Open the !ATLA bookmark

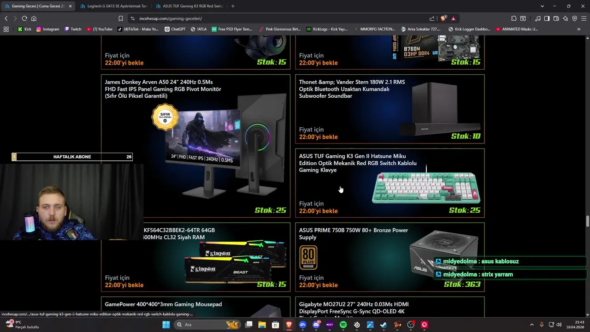(199, 29)
